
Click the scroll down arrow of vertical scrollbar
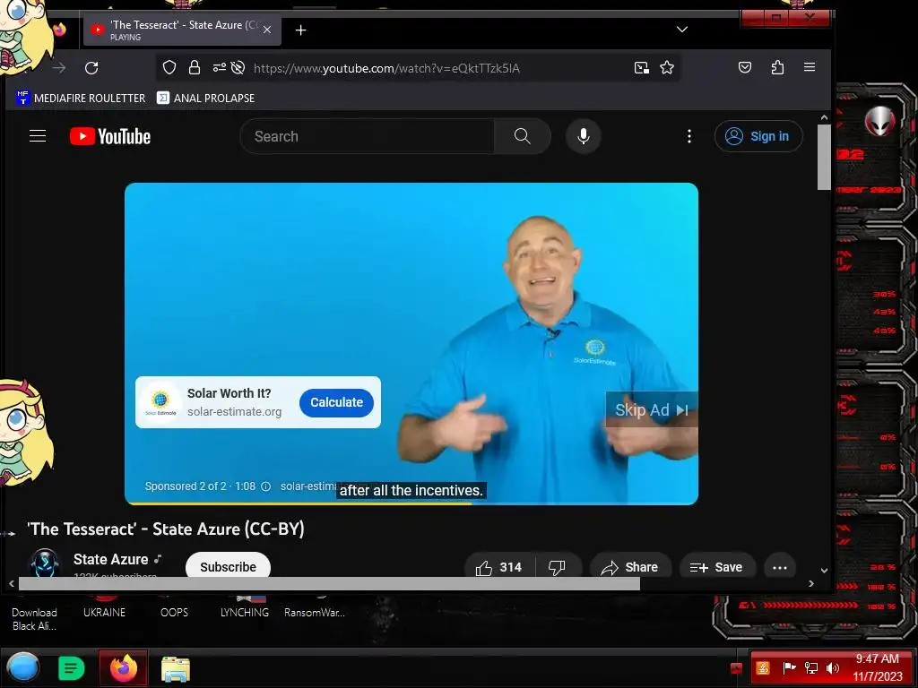point(825,571)
